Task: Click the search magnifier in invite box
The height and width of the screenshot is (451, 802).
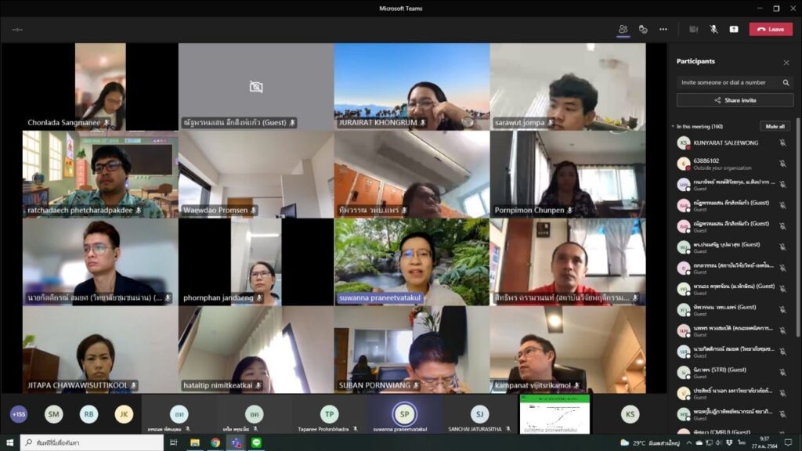Action: [x=786, y=82]
